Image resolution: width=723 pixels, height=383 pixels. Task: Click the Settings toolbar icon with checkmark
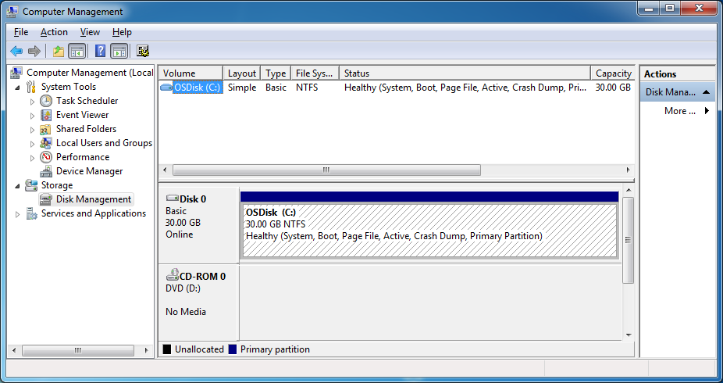(143, 52)
